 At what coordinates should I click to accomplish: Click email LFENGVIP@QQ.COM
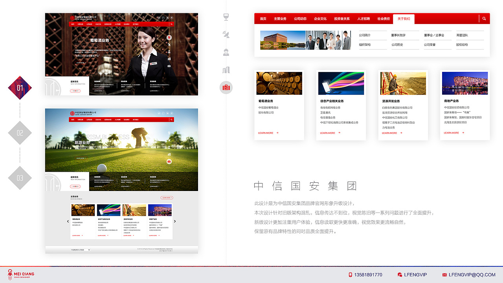tap(472, 275)
